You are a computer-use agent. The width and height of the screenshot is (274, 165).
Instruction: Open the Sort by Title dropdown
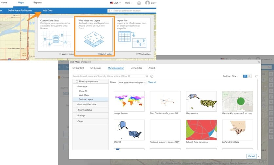pos(235,76)
